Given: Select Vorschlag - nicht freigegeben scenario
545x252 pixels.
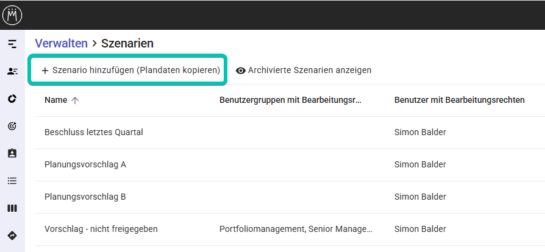Looking at the screenshot, I should coord(101,229).
